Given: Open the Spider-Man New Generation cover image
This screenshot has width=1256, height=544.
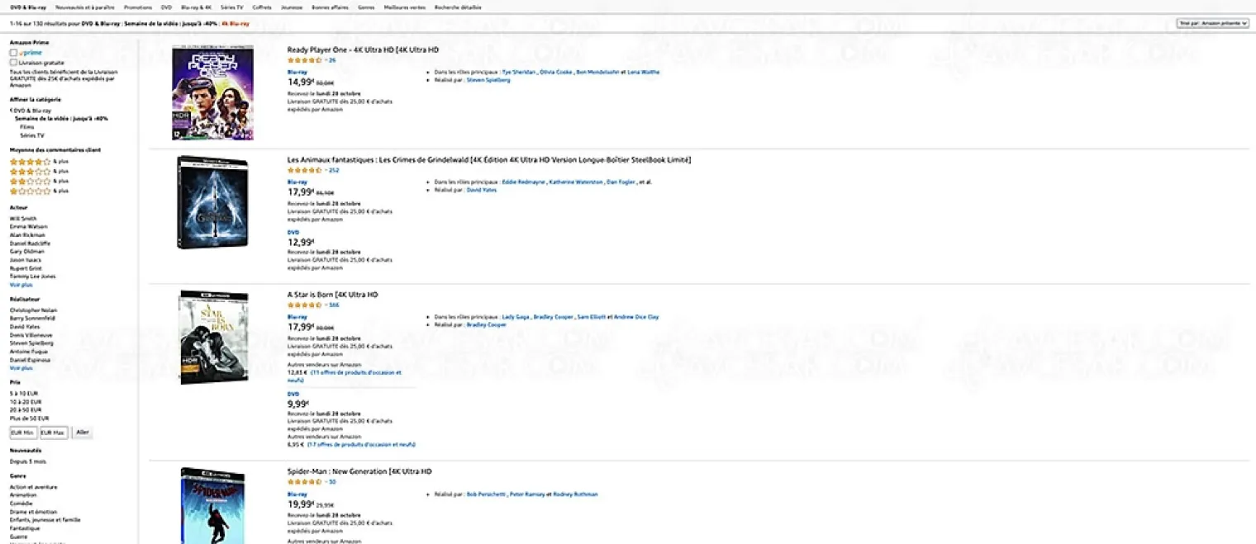Looking at the screenshot, I should tap(214, 505).
